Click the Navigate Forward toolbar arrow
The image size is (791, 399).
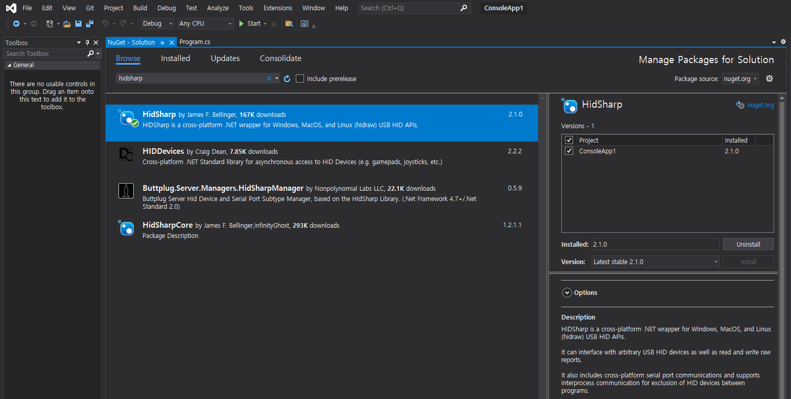(34, 24)
